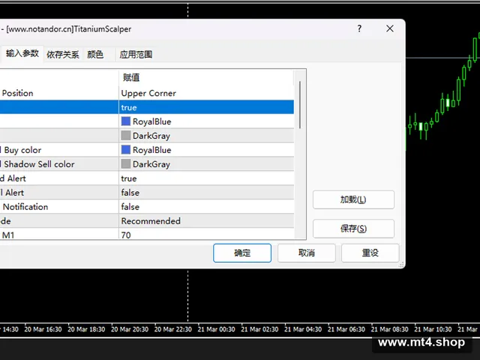480x360 pixels.
Task: Click the 20 Mar 16:30 label on chart time axis
Action: click(x=43, y=329)
